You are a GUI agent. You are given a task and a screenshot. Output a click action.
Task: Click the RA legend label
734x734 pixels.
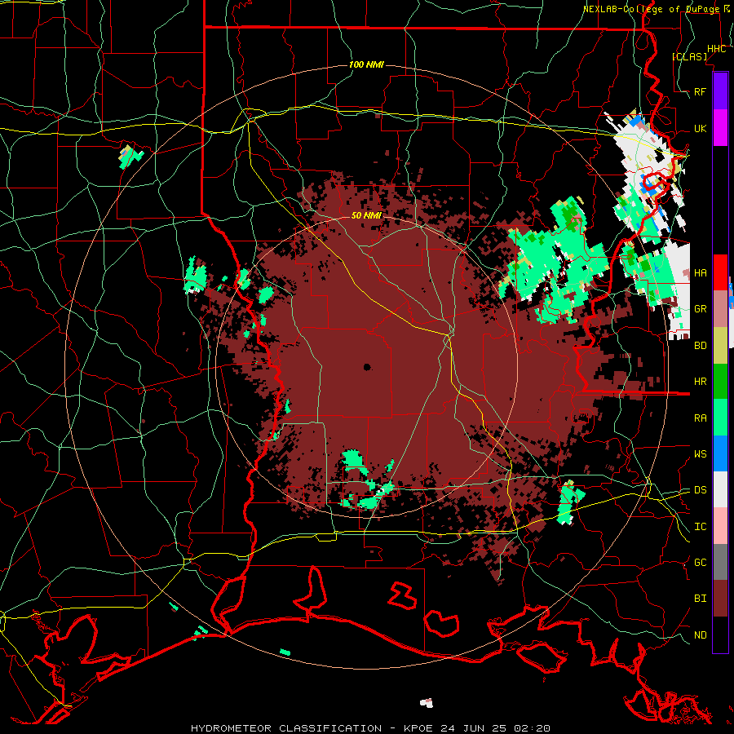700,418
